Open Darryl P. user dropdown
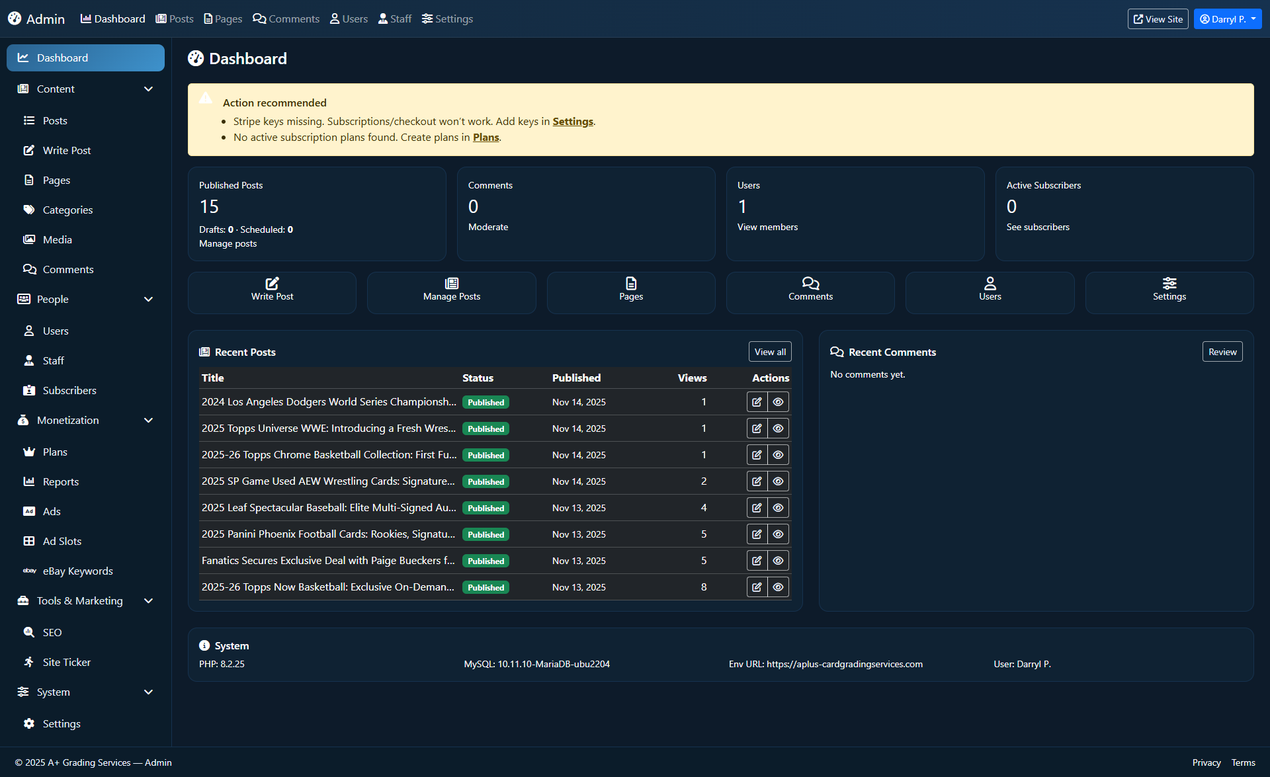The width and height of the screenshot is (1270, 777). point(1228,19)
